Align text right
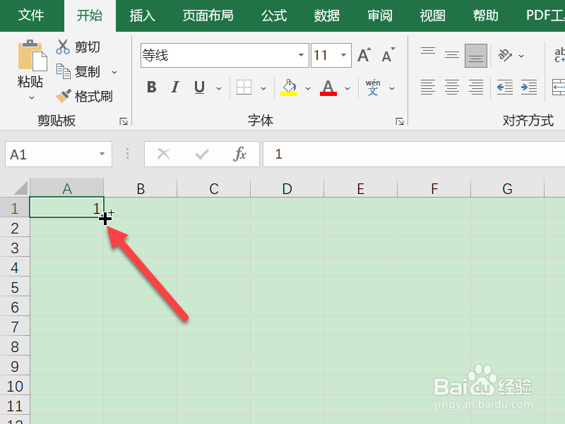This screenshot has width=565, height=424. 475,87
